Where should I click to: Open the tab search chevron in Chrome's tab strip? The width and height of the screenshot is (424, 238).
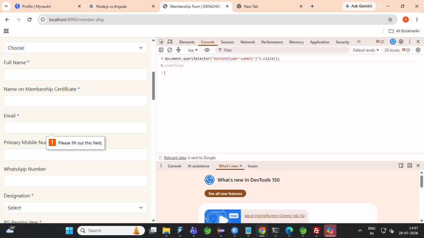pyautogui.click(x=6, y=6)
